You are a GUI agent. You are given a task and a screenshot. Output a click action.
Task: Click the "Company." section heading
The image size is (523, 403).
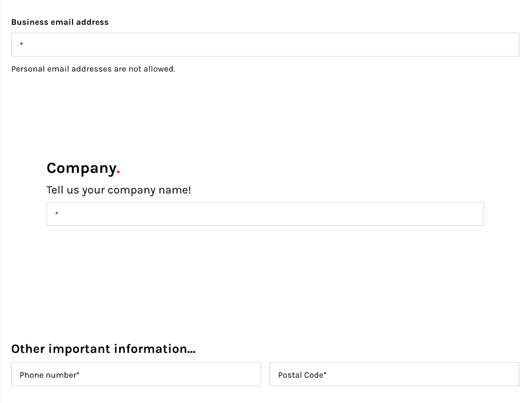[81, 168]
